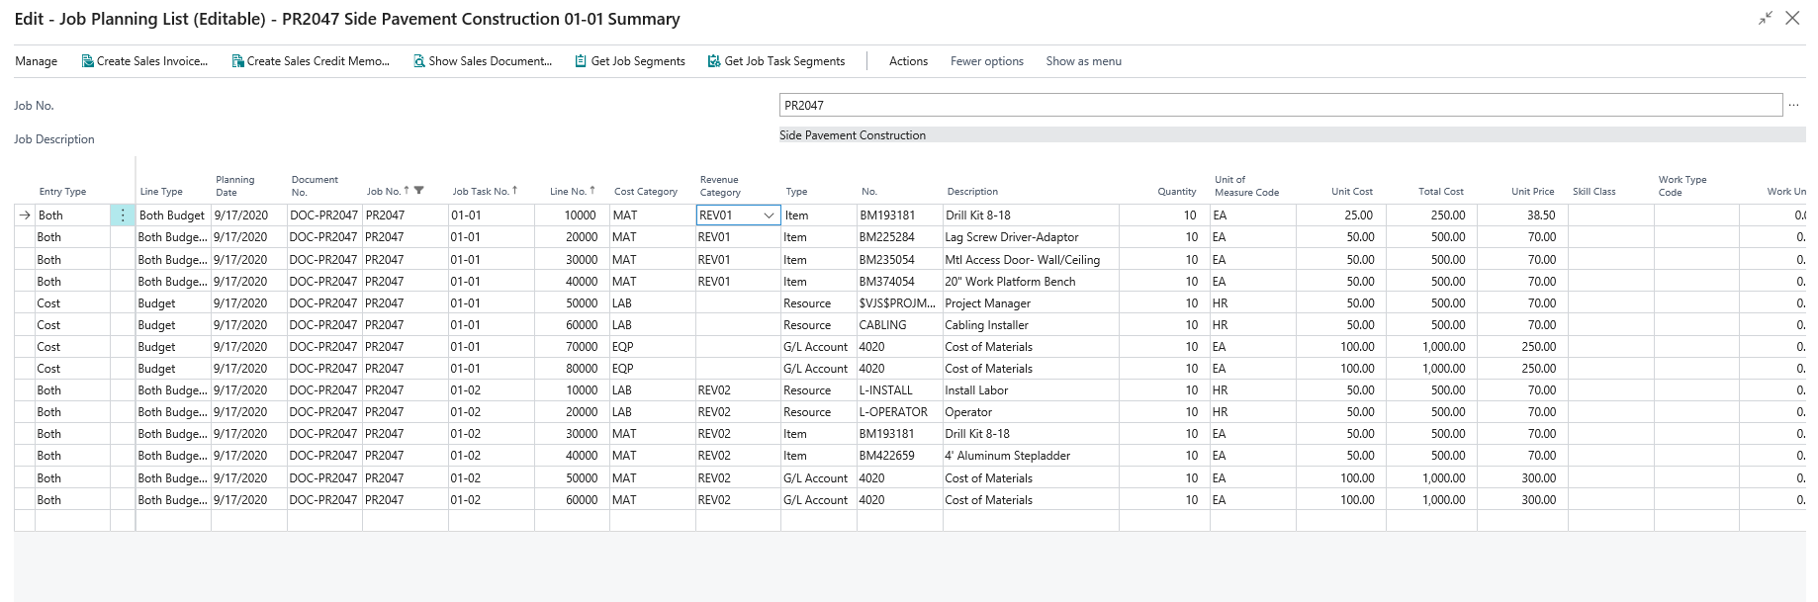Viewport: 1818px width, 602px height.
Task: Click Fewer options link
Action: pyautogui.click(x=986, y=61)
